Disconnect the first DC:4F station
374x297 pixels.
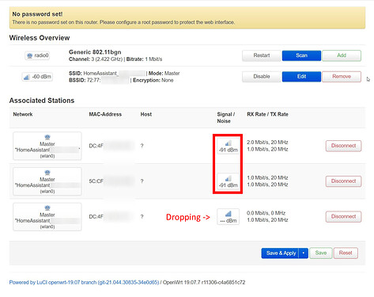343,146
